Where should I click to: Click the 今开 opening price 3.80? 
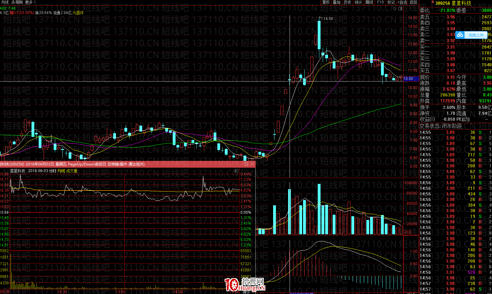487,77
